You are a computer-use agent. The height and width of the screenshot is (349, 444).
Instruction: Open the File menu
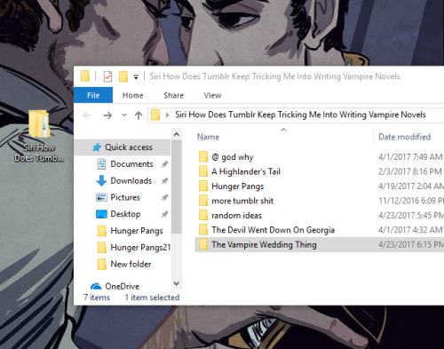point(93,95)
